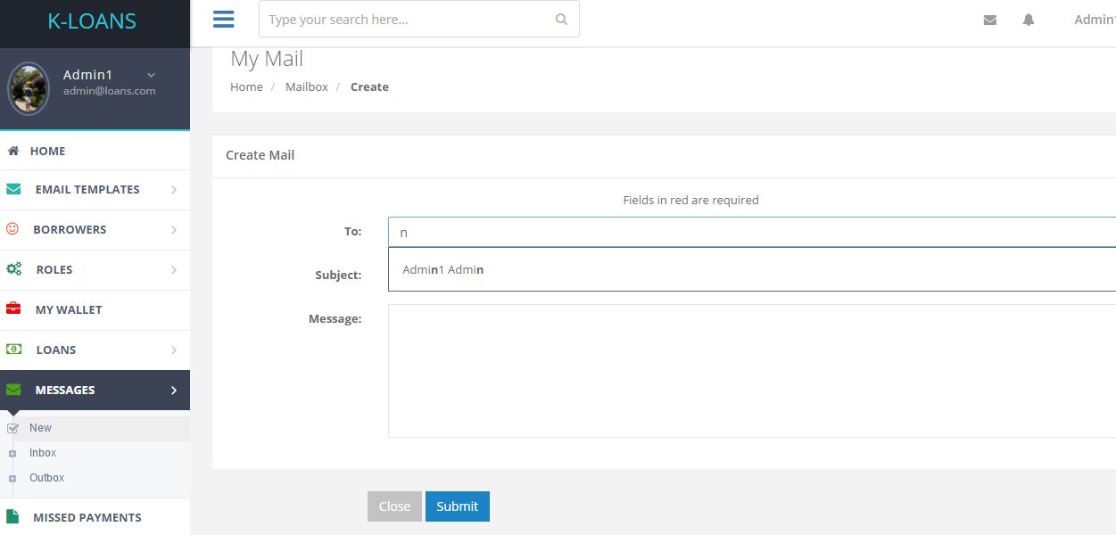Image resolution: width=1116 pixels, height=535 pixels.
Task: Open the Admin1 profile dropdown arrow
Action: (152, 75)
